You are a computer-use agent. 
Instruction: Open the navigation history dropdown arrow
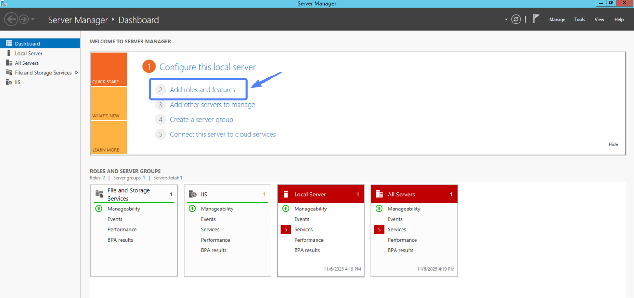click(33, 19)
